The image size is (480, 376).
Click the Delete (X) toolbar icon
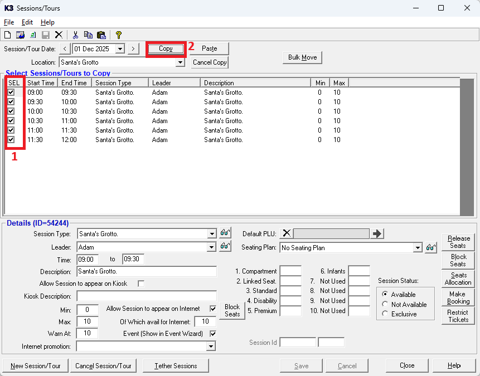tap(59, 35)
